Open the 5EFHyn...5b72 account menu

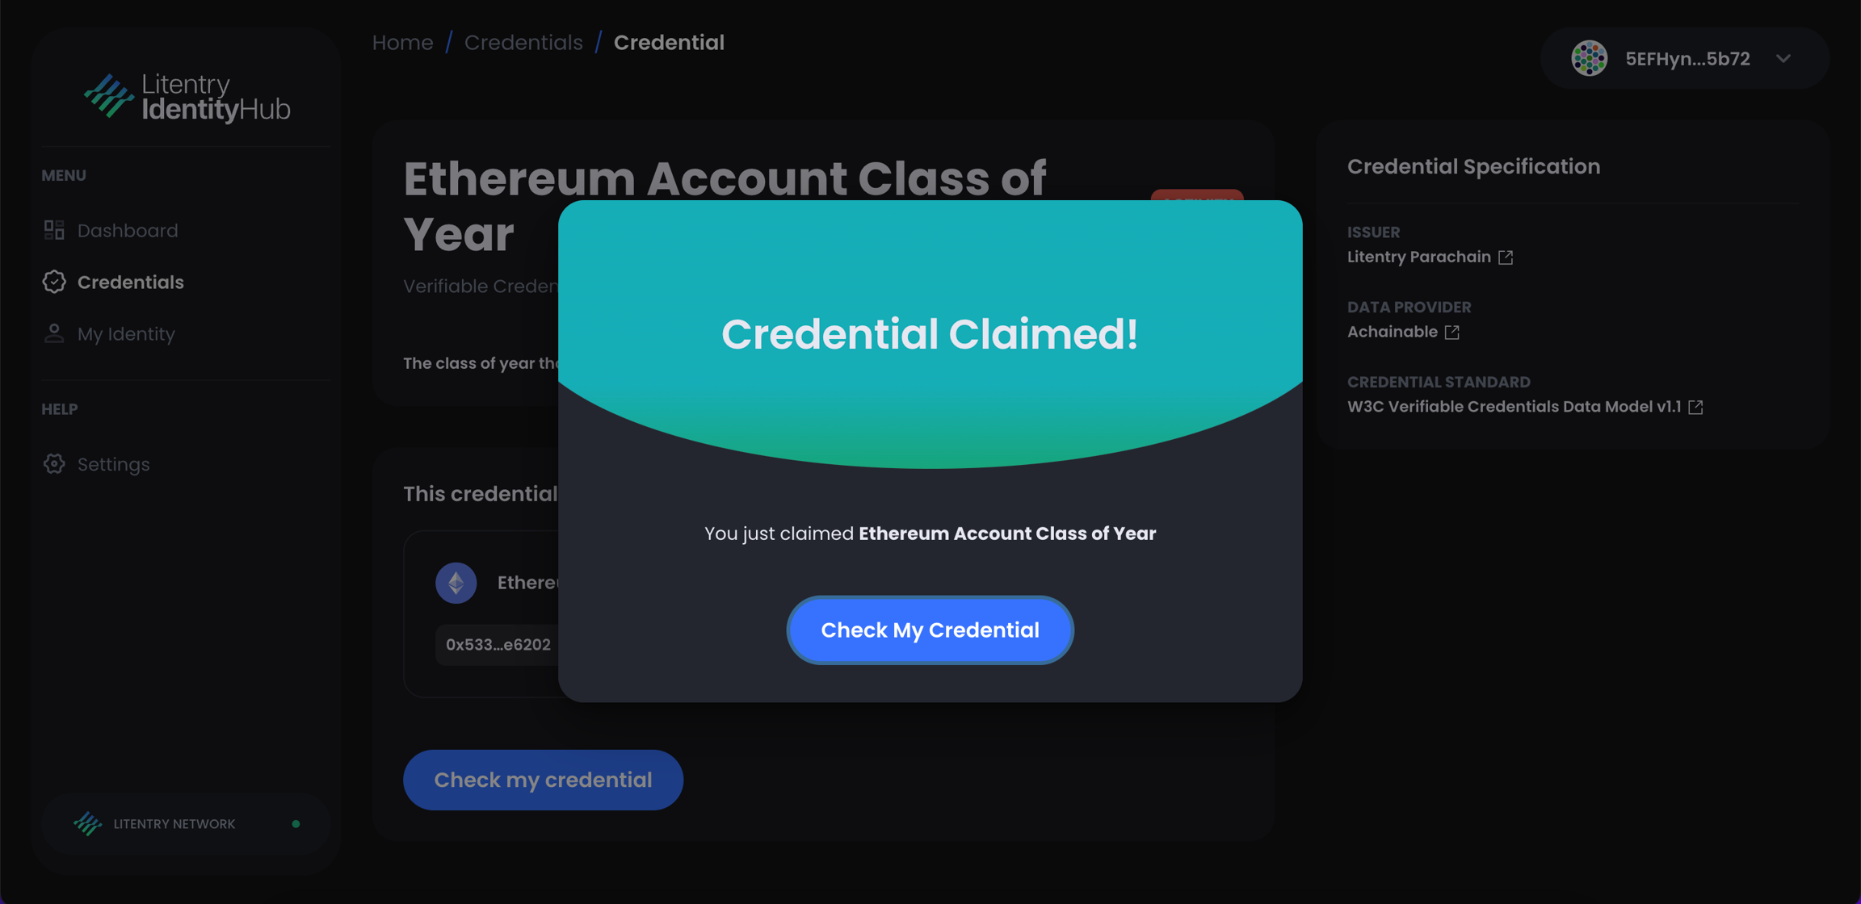point(1687,59)
